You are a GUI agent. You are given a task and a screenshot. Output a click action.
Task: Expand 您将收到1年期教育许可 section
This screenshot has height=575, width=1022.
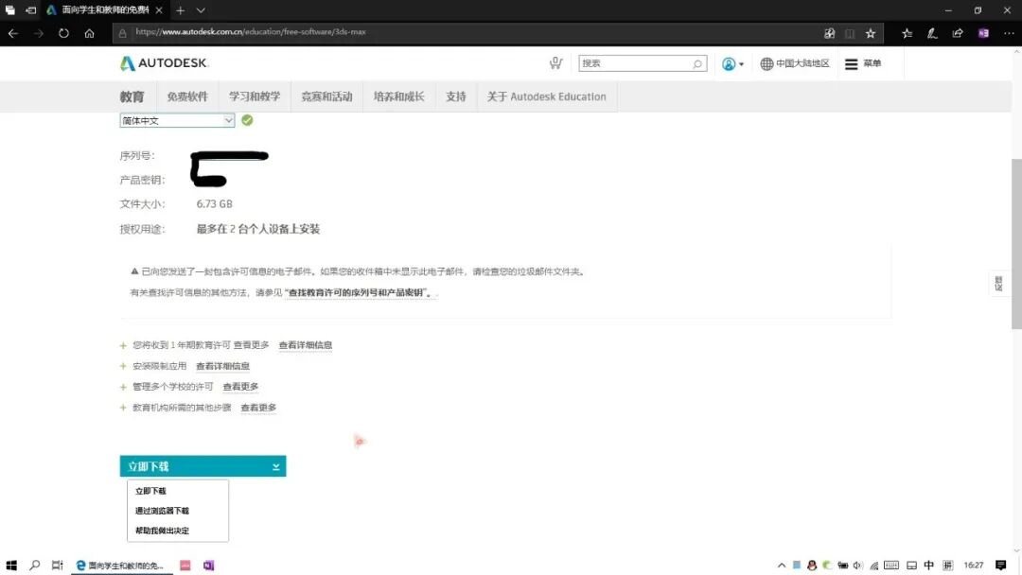coord(123,345)
